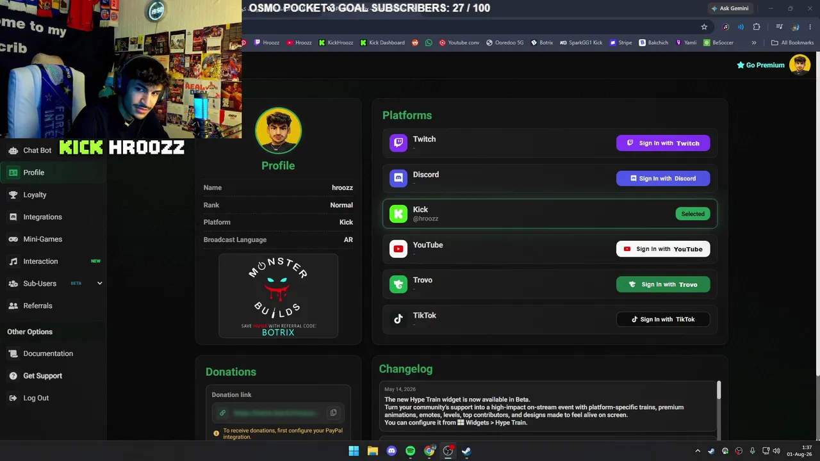Open the Botrix bookmark
This screenshot has width=820, height=461.
[x=542, y=43]
